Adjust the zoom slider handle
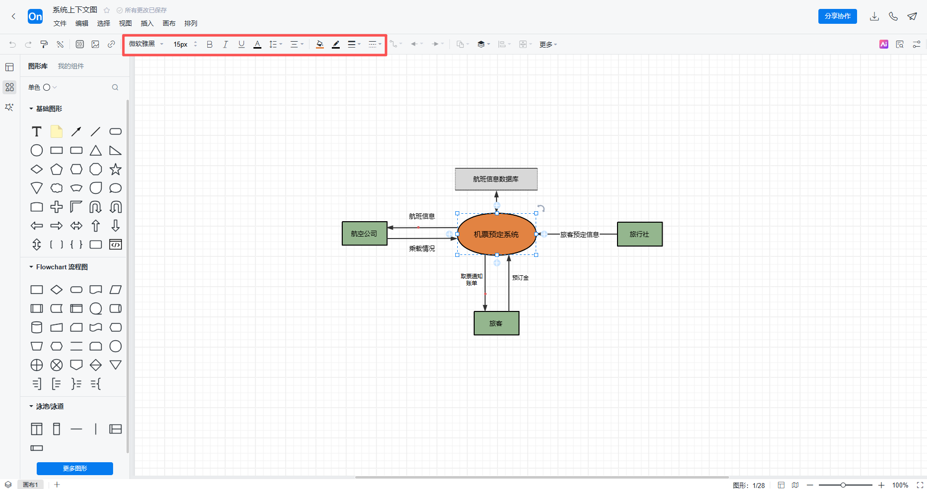 pos(843,485)
